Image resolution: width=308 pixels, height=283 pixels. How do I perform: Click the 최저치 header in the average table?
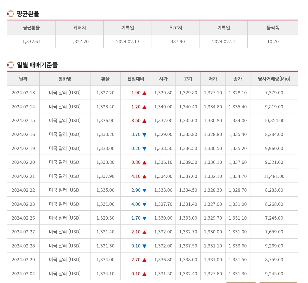pos(80,28)
